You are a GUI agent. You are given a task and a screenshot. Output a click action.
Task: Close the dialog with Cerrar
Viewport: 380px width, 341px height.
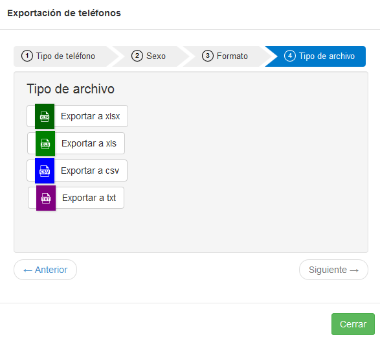coord(353,324)
